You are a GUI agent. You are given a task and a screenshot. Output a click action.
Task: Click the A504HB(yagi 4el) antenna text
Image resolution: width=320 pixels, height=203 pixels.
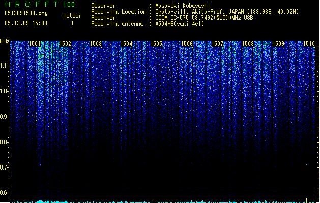point(180,24)
